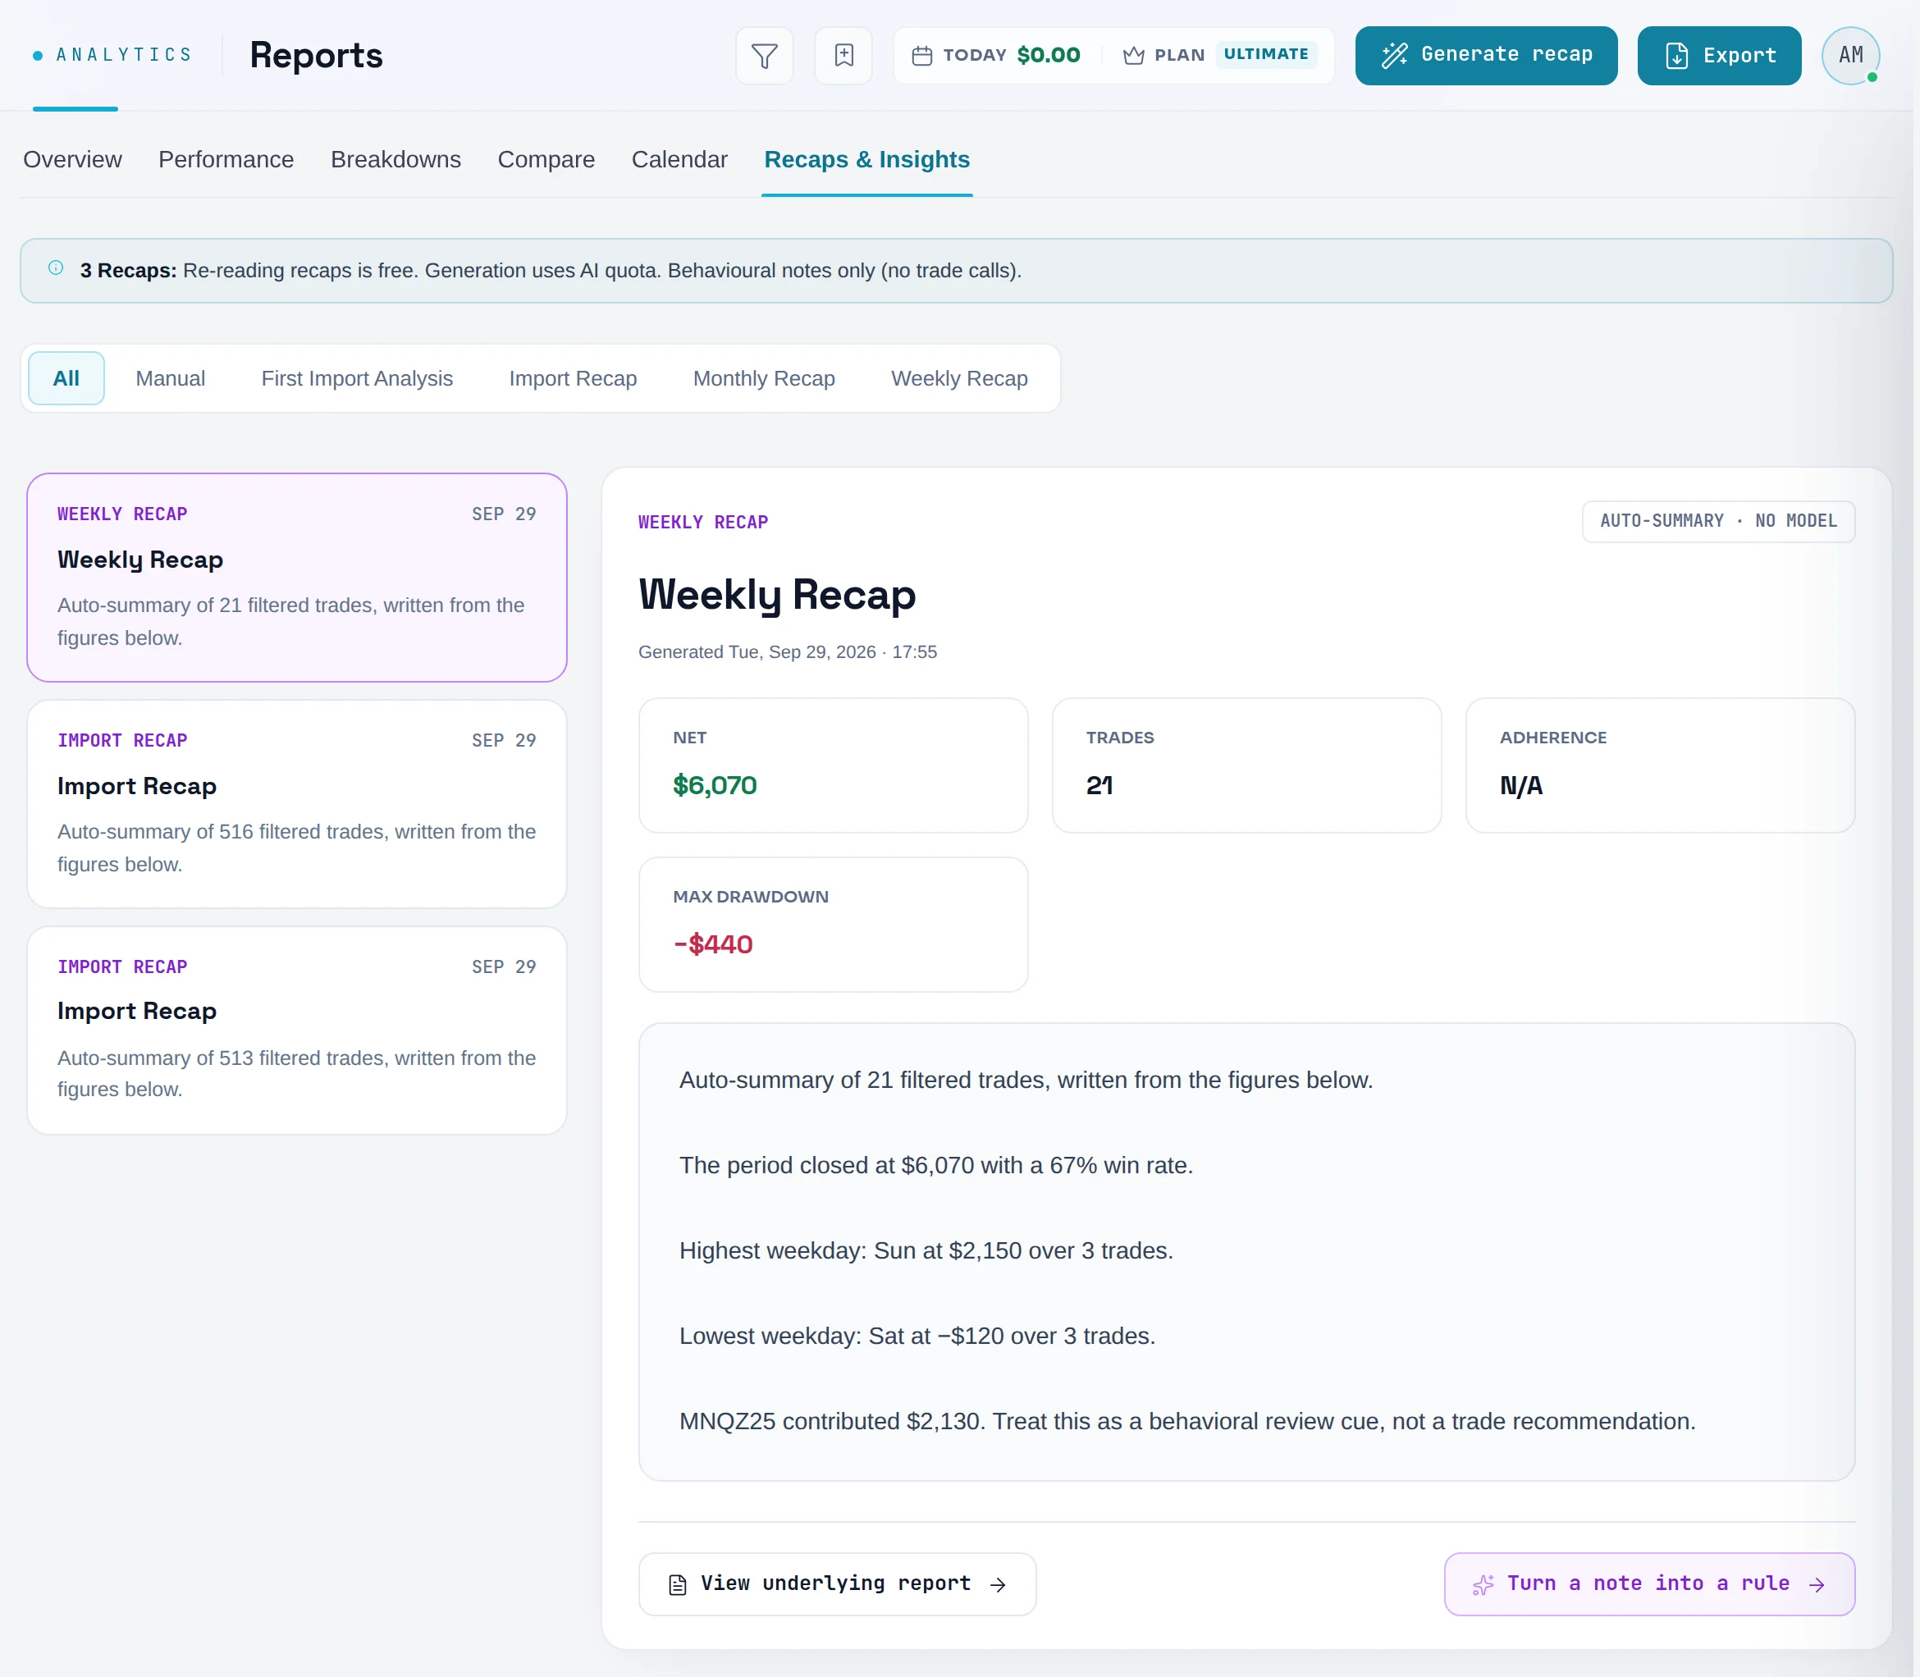Screen dimensions: 1920x1677
Task: Click the download icon on Export
Action: [x=1677, y=56]
